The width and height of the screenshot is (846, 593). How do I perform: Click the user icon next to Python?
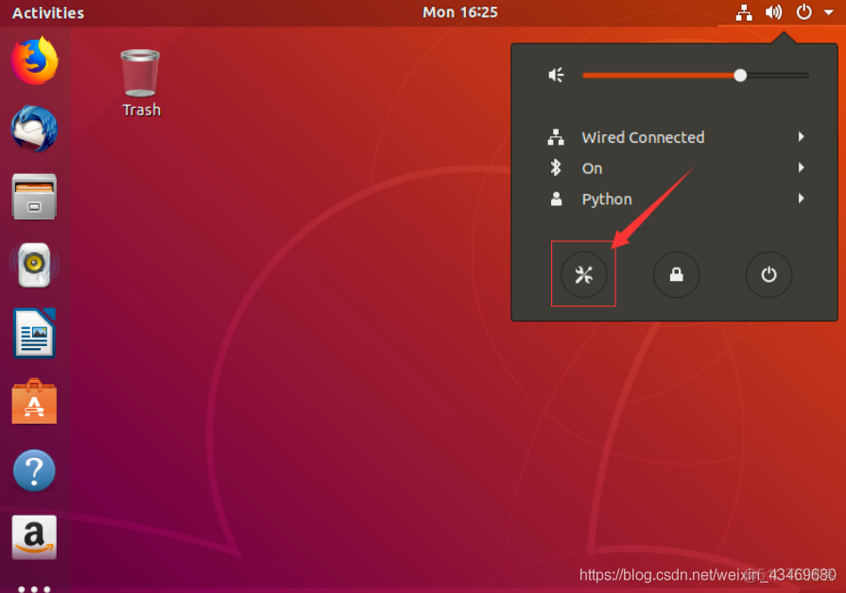point(556,200)
